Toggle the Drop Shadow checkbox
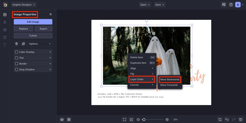 tap(17, 70)
